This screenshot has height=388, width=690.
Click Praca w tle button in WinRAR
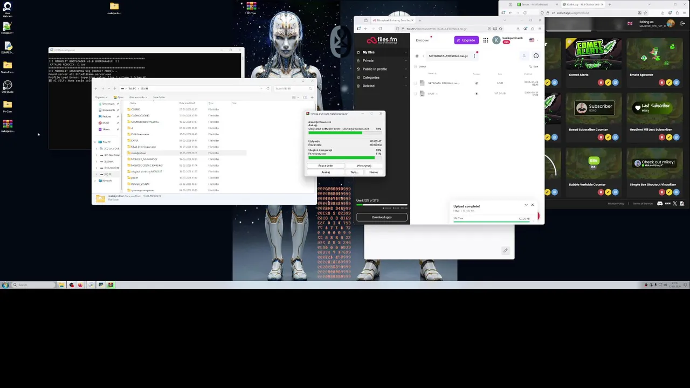326,166
